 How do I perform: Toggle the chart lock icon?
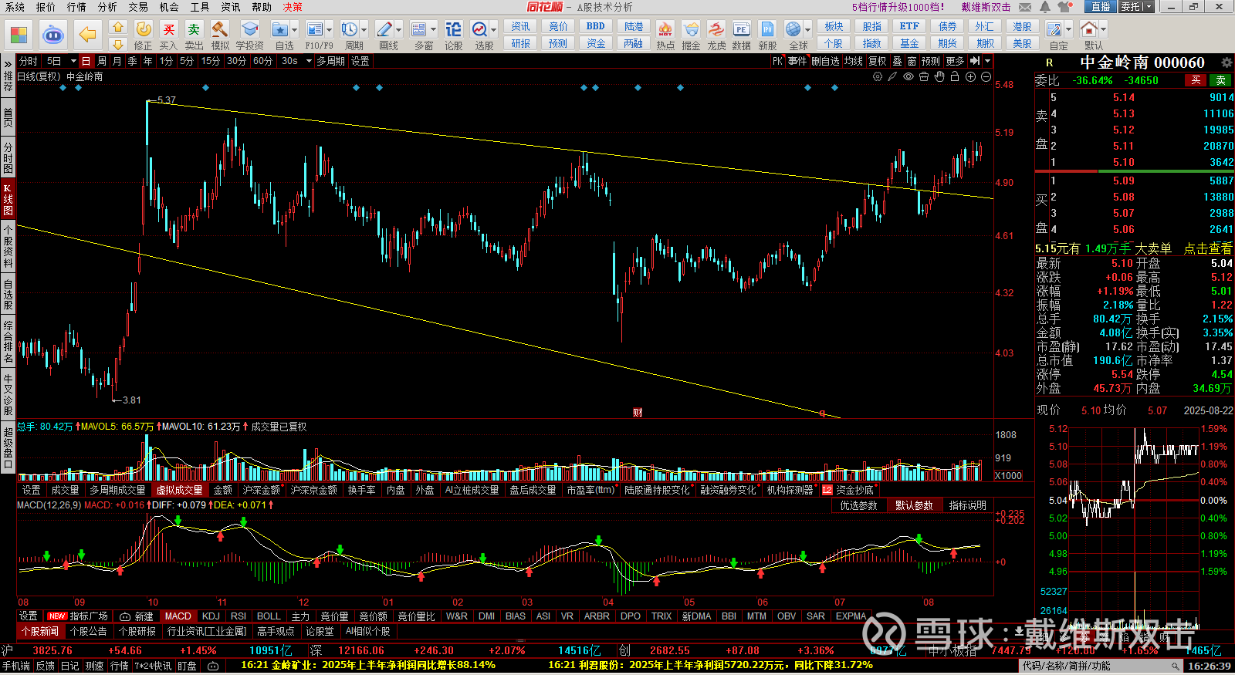click(955, 76)
